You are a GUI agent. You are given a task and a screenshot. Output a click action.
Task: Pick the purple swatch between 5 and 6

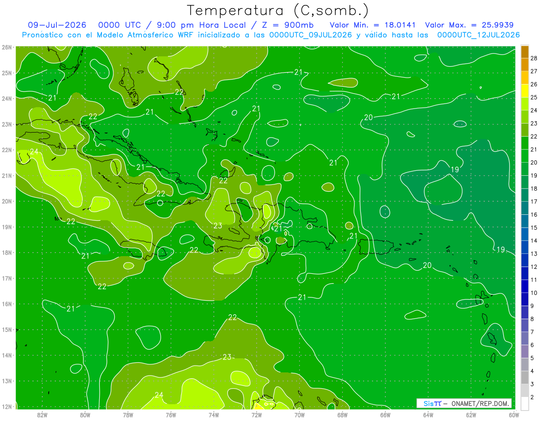pos(525,352)
